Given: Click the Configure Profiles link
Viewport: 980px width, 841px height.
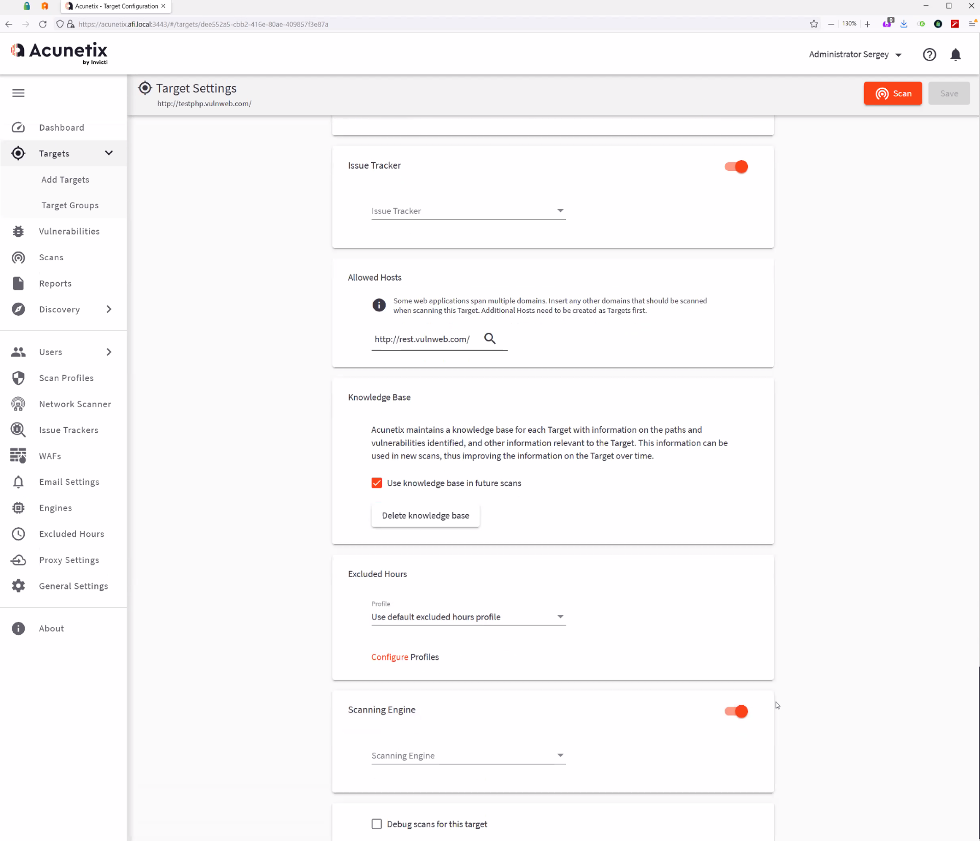Looking at the screenshot, I should [390, 657].
